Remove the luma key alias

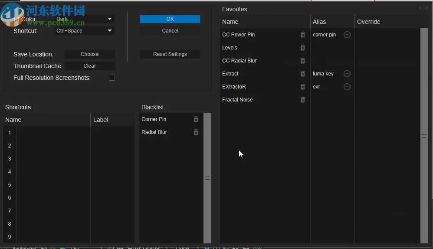coord(347,74)
